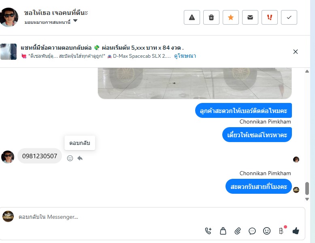315x243 pixels.
Task: Mark conversation done with checkmark button
Action: click(289, 17)
